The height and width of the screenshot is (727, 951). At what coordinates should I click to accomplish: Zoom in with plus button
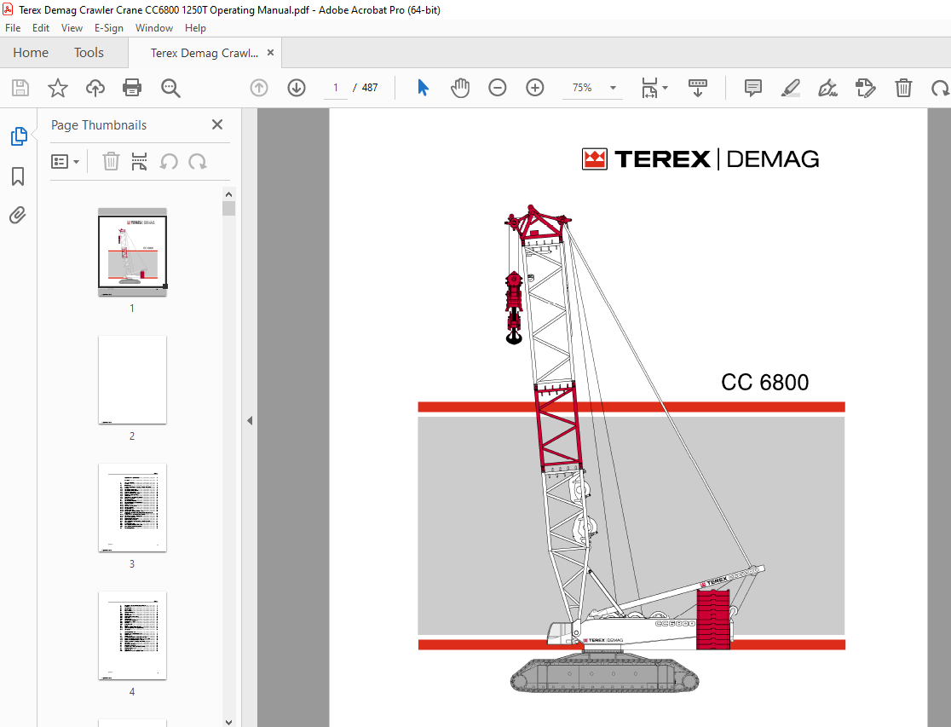535,88
